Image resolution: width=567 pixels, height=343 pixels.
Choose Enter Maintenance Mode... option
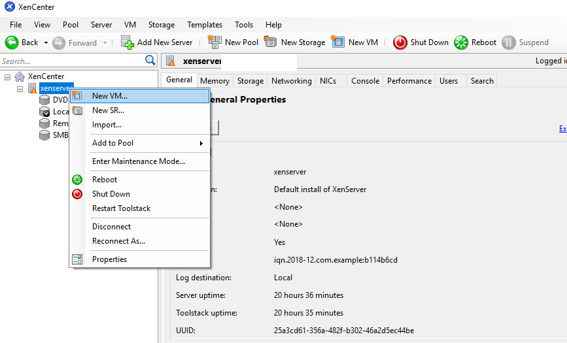click(x=138, y=161)
